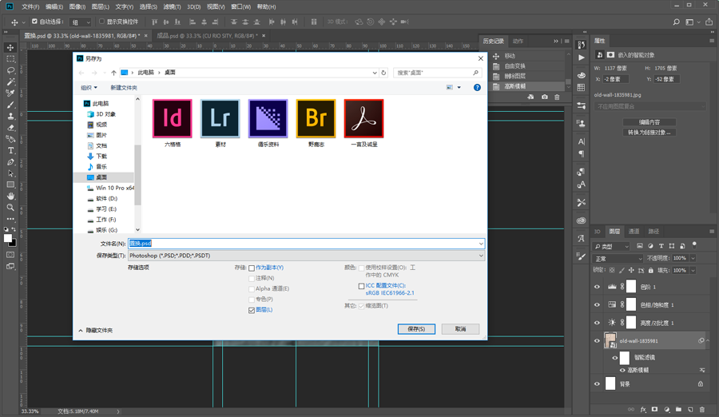Click the foreground color swatch in toolbar
The width and height of the screenshot is (719, 417).
[x=8, y=238]
